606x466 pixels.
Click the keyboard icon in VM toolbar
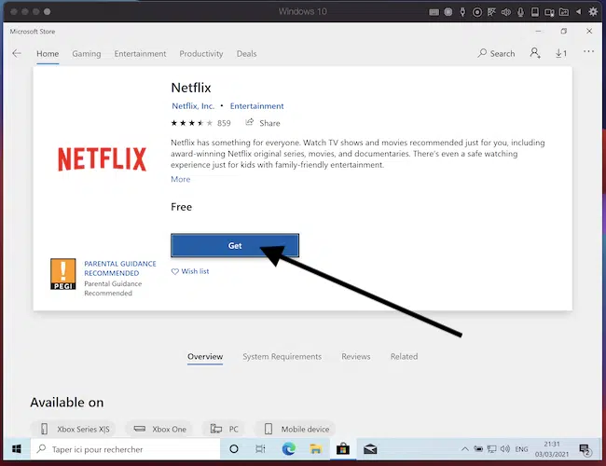coord(434,12)
